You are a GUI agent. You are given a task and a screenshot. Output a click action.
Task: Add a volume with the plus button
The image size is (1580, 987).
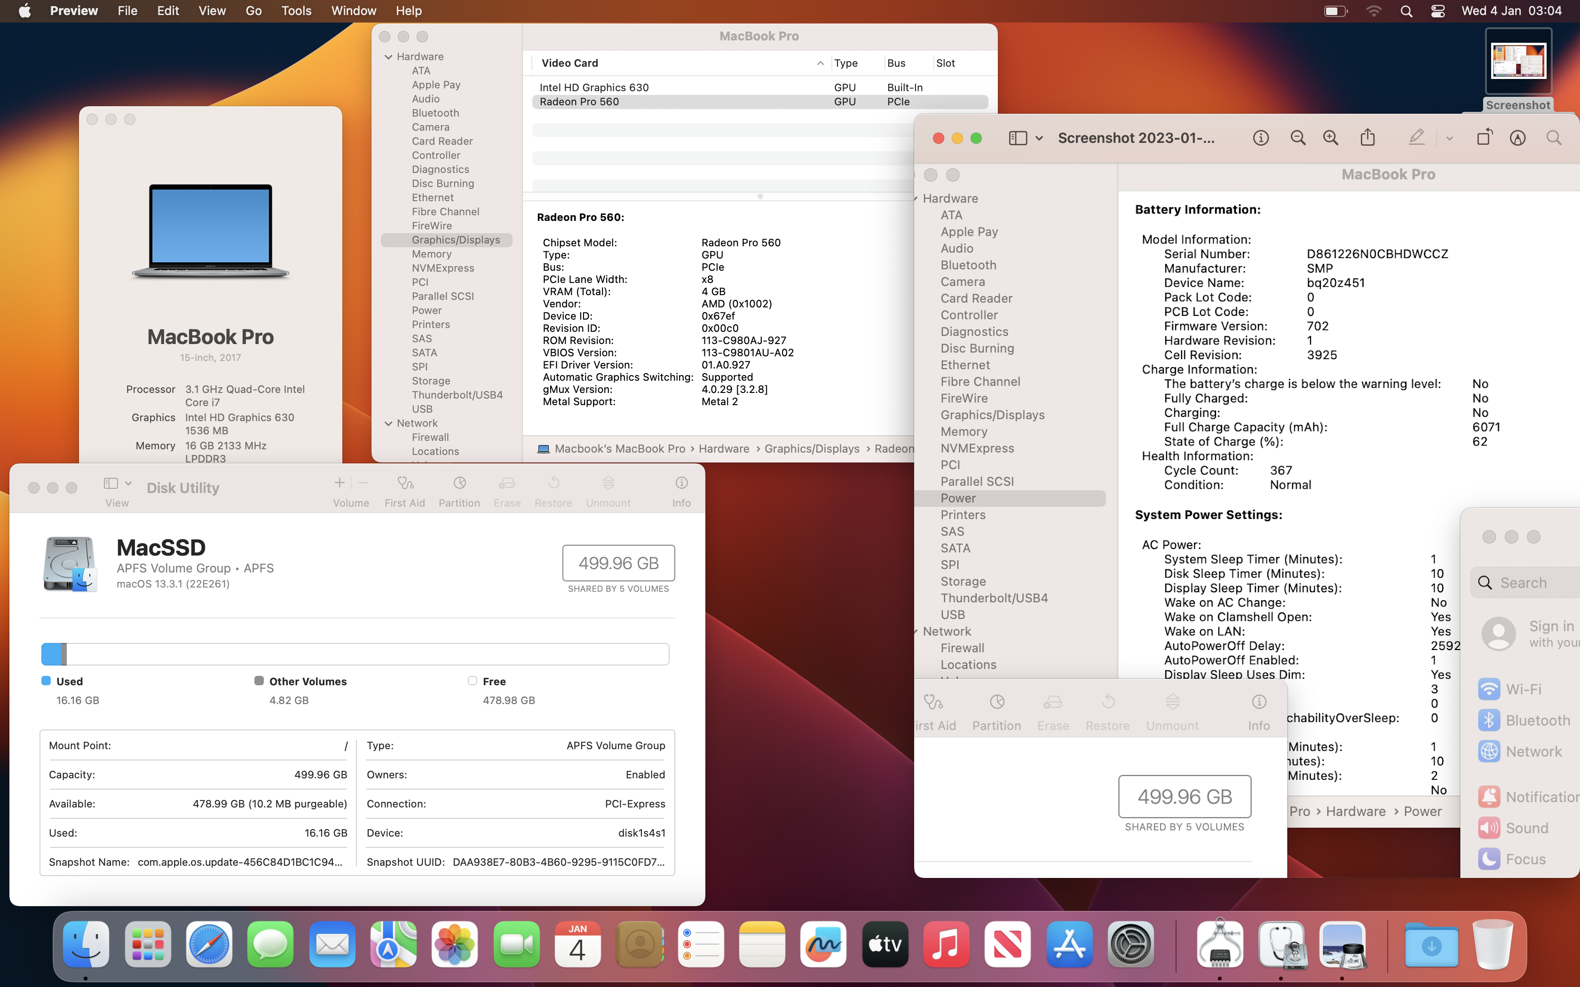340,483
